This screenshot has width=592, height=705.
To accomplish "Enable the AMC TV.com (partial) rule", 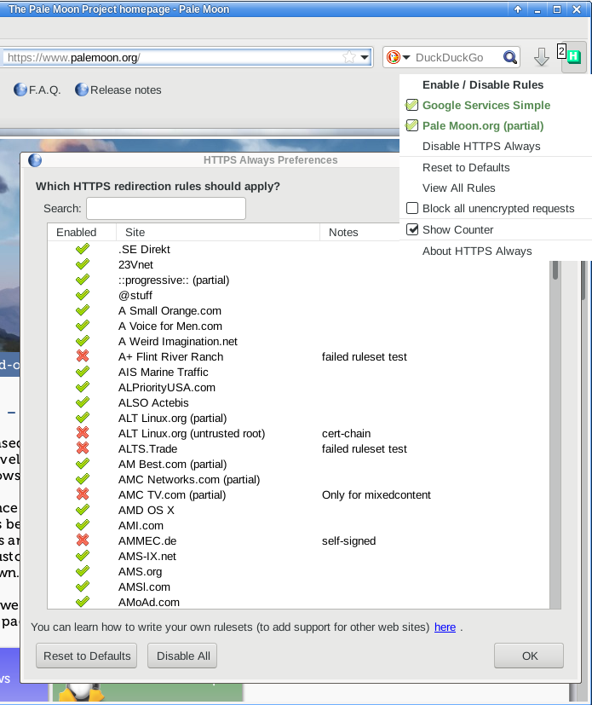I will click(x=82, y=494).
